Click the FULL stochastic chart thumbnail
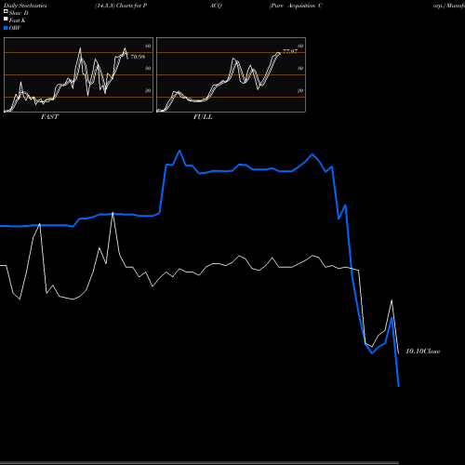The width and height of the screenshot is (465, 465). click(231, 74)
